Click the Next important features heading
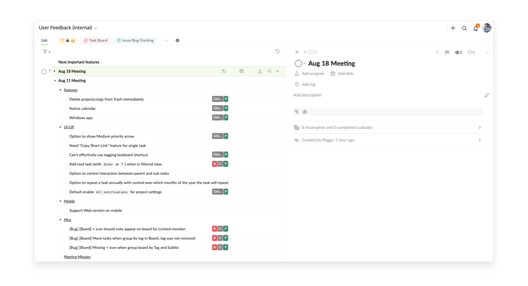The image size is (528, 286). coord(79,62)
